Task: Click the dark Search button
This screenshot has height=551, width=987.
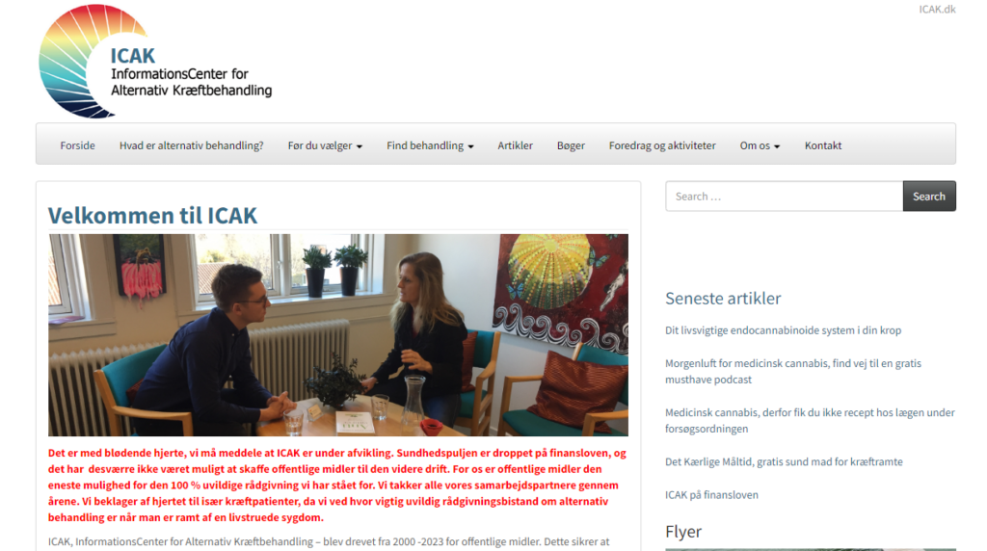Action: pos(929,197)
